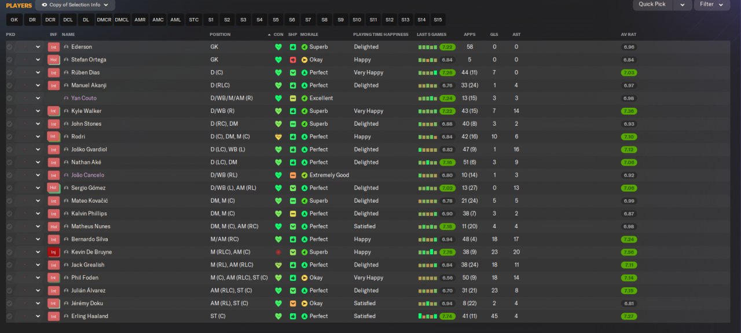Image resolution: width=741 pixels, height=333 pixels.
Task: Expand the row chevron for Jérémy Doku
Action: (38, 303)
